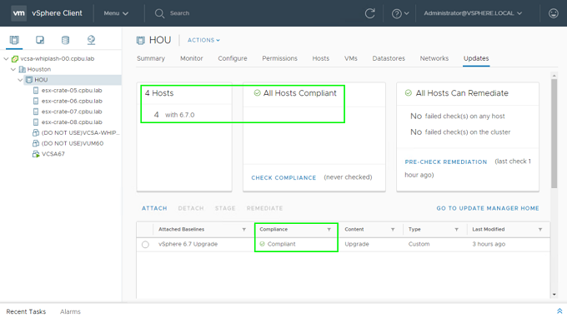The height and width of the screenshot is (318, 567).
Task: Open the Updates tab
Action: (x=476, y=58)
